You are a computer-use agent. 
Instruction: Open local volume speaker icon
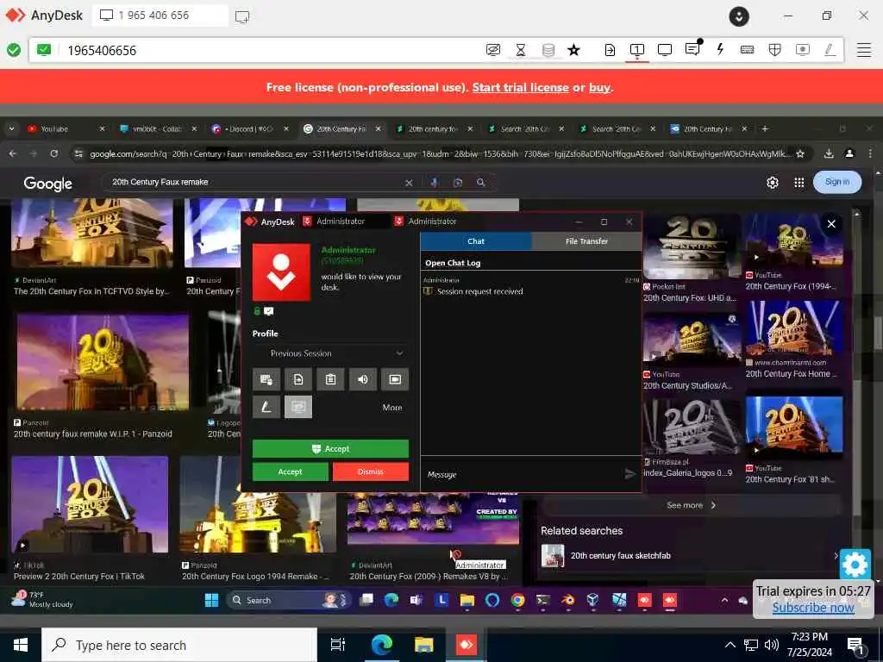coord(772,645)
